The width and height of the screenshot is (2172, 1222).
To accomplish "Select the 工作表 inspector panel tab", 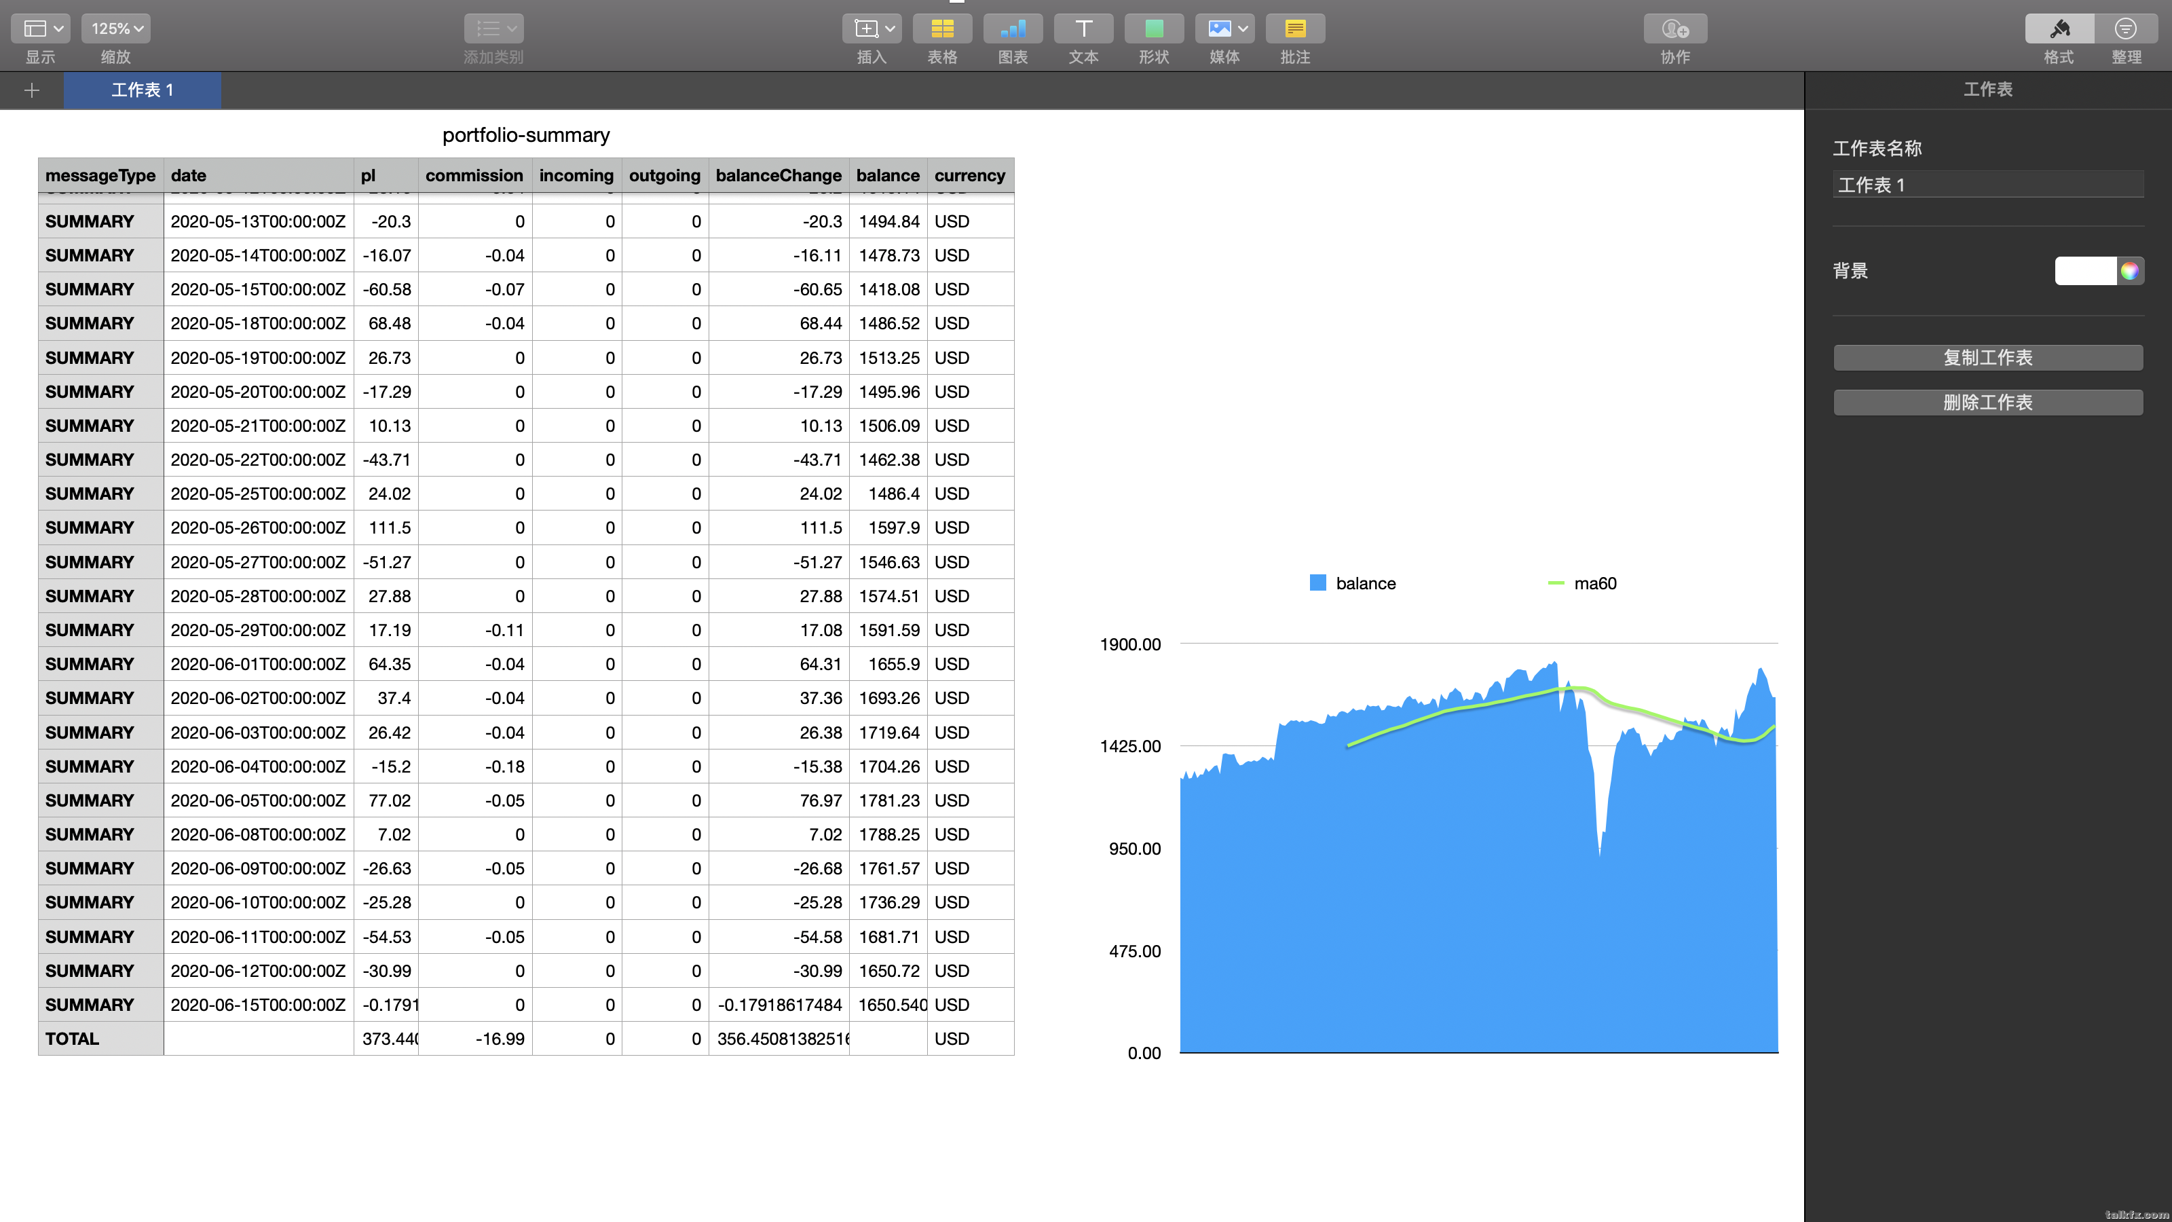I will [1987, 90].
